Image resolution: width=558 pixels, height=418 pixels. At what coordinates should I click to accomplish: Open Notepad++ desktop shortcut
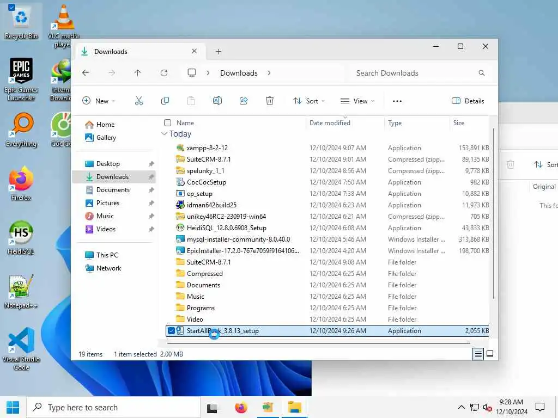pyautogui.click(x=21, y=292)
